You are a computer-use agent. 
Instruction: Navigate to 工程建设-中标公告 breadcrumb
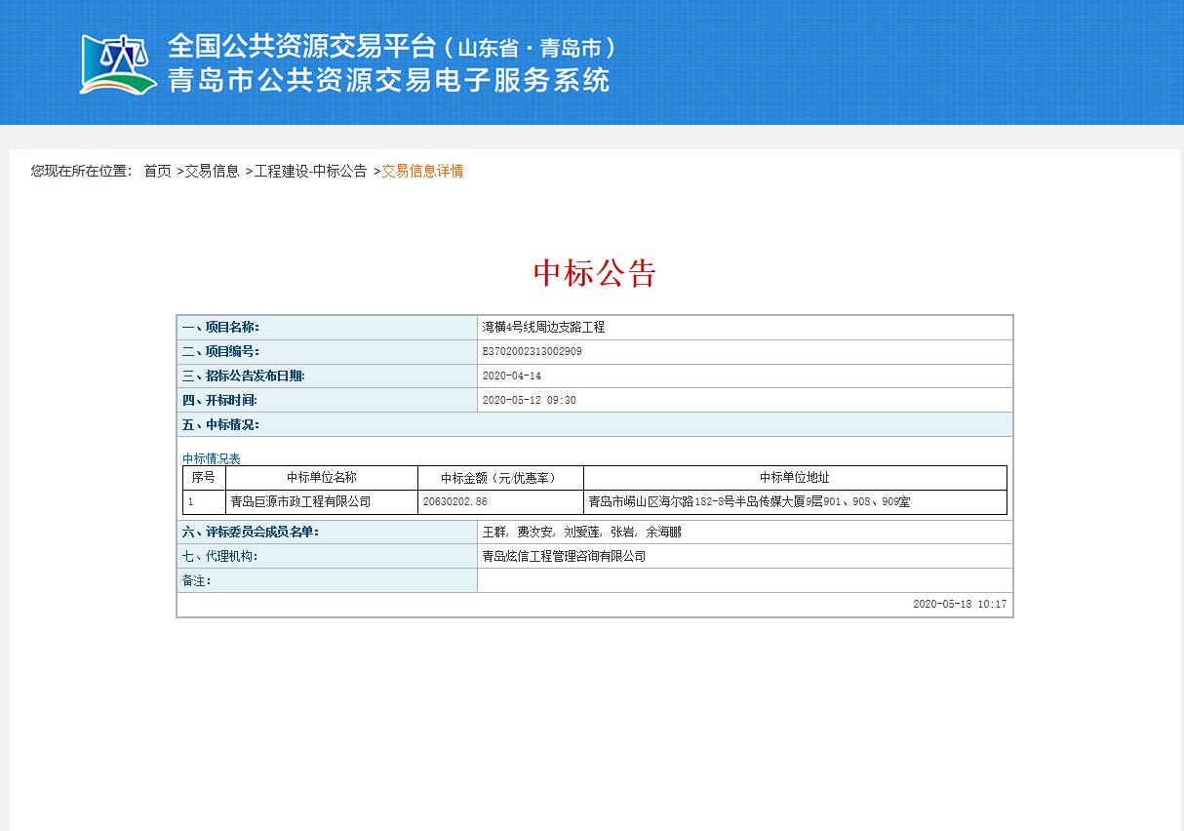click(310, 171)
